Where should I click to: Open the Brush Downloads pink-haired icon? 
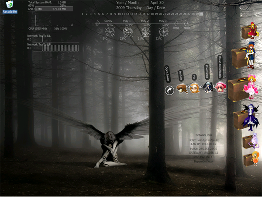coord(221,87)
